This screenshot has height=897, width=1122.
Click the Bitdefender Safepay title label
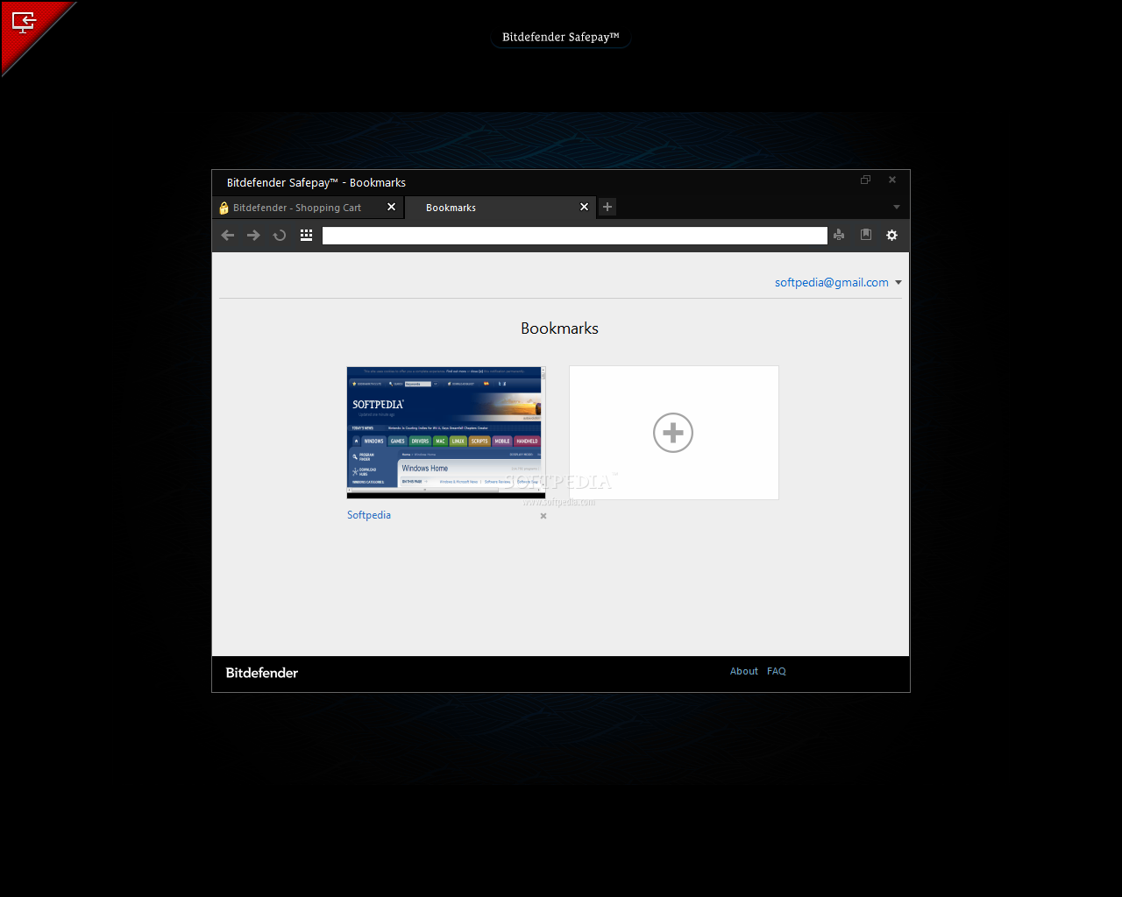coord(561,37)
